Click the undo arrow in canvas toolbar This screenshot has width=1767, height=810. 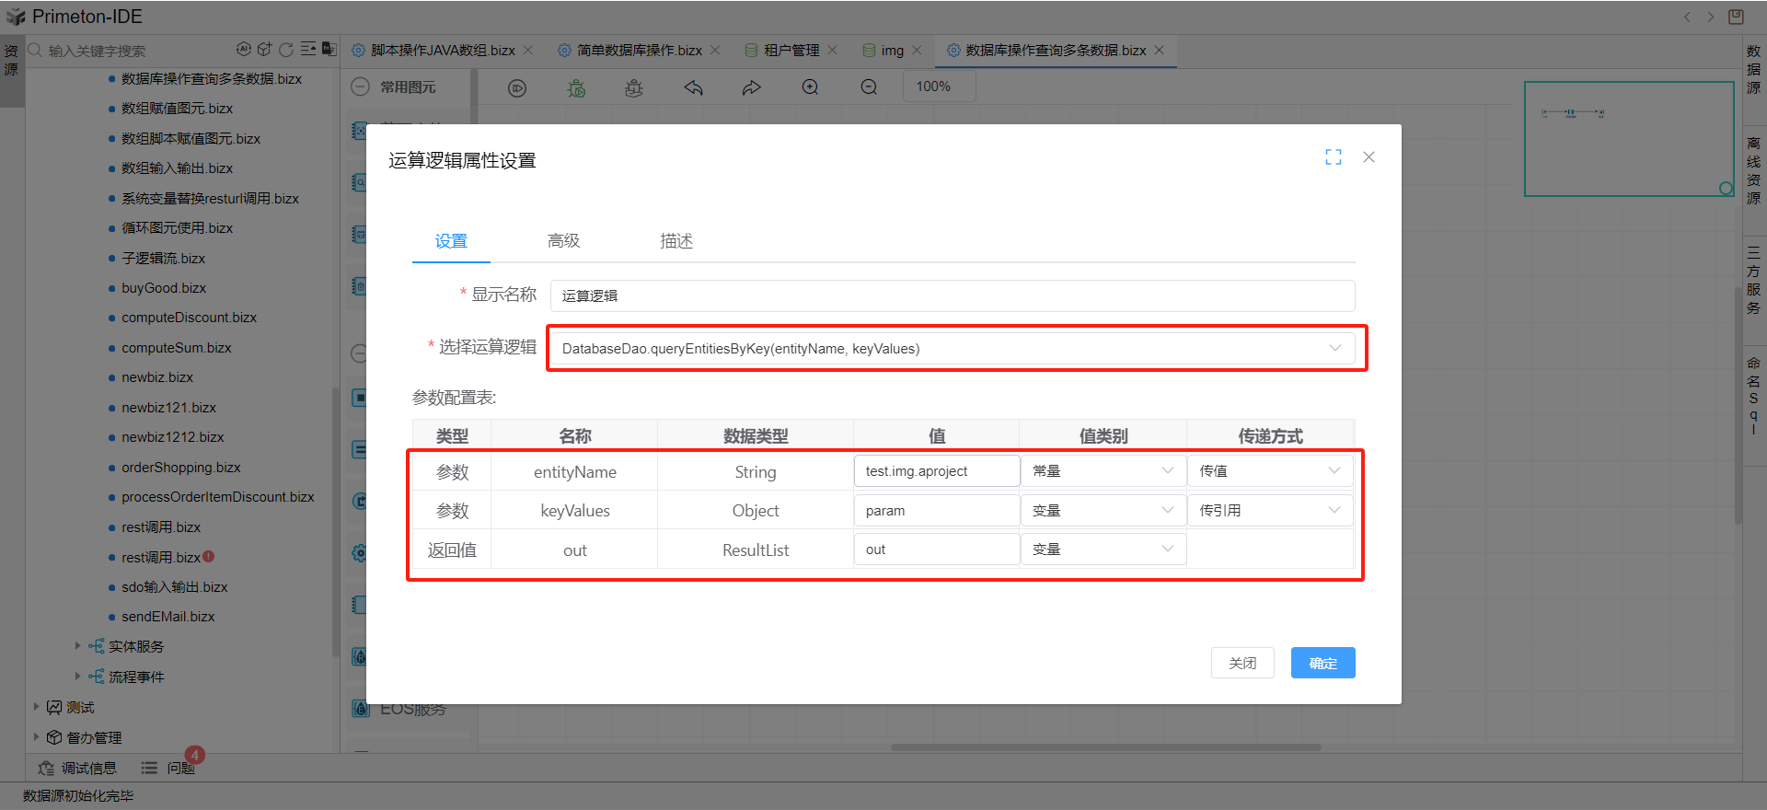(x=693, y=88)
